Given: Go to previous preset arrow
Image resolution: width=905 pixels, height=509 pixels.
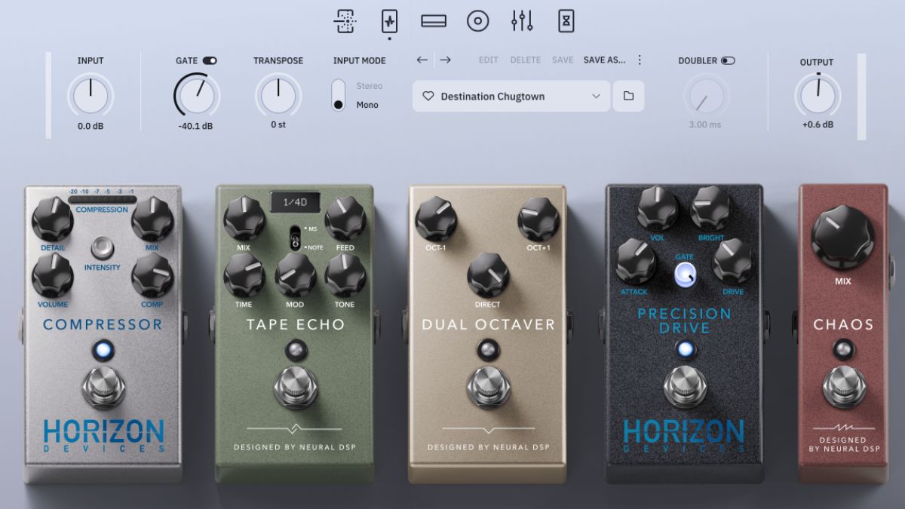Looking at the screenshot, I should pos(422,60).
